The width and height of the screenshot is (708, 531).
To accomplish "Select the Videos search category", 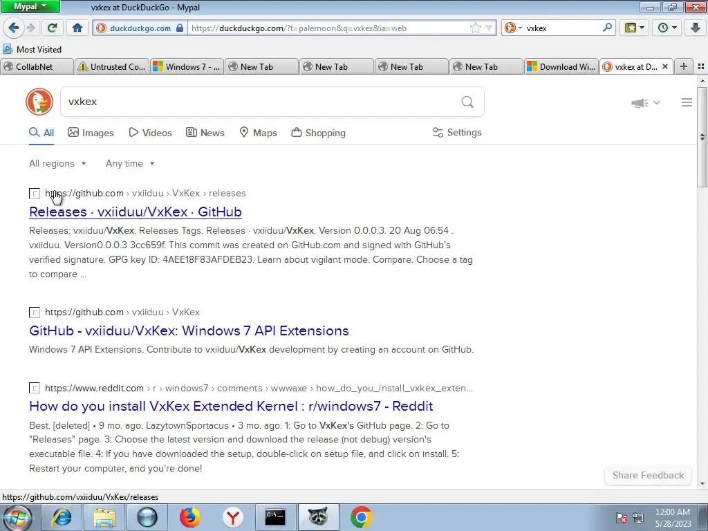I will point(150,133).
